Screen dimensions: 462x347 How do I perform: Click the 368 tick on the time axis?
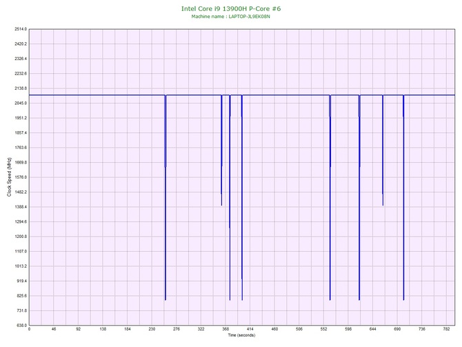[x=225, y=329]
